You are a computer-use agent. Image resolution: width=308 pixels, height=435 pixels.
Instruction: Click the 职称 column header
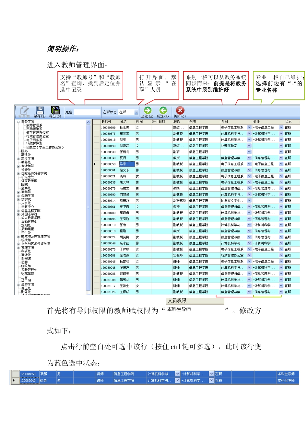coord(180,122)
